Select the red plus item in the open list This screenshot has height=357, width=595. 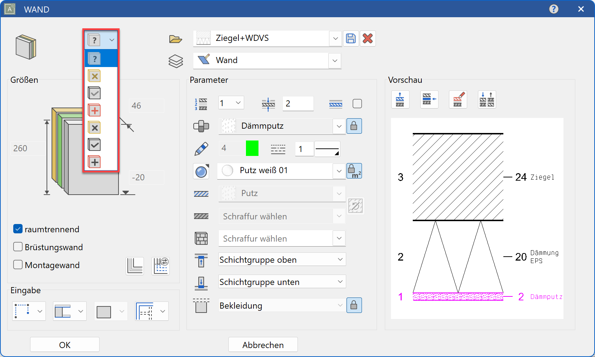click(x=95, y=110)
